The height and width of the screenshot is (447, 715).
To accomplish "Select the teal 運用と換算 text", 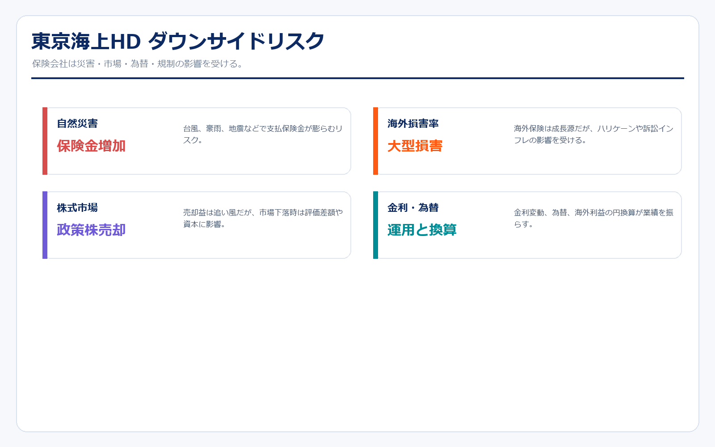I will 422,230.
